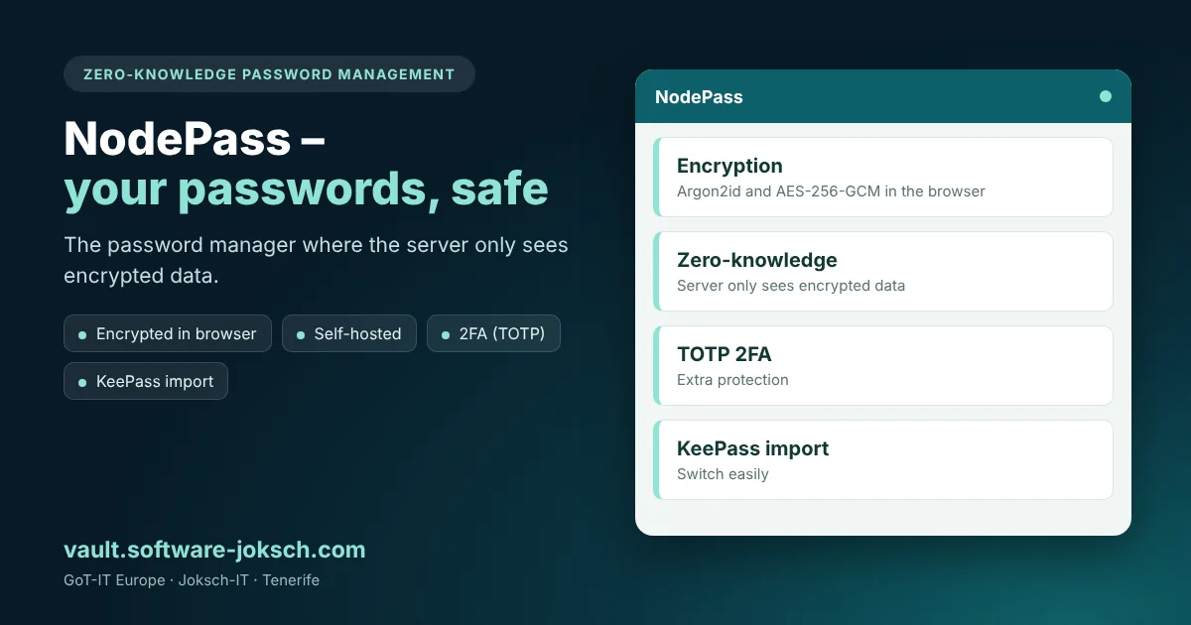The image size is (1191, 625).
Task: Click 'GoT-IT Europe · Joksch-IT · Tenerife' footer text
Action: click(192, 580)
